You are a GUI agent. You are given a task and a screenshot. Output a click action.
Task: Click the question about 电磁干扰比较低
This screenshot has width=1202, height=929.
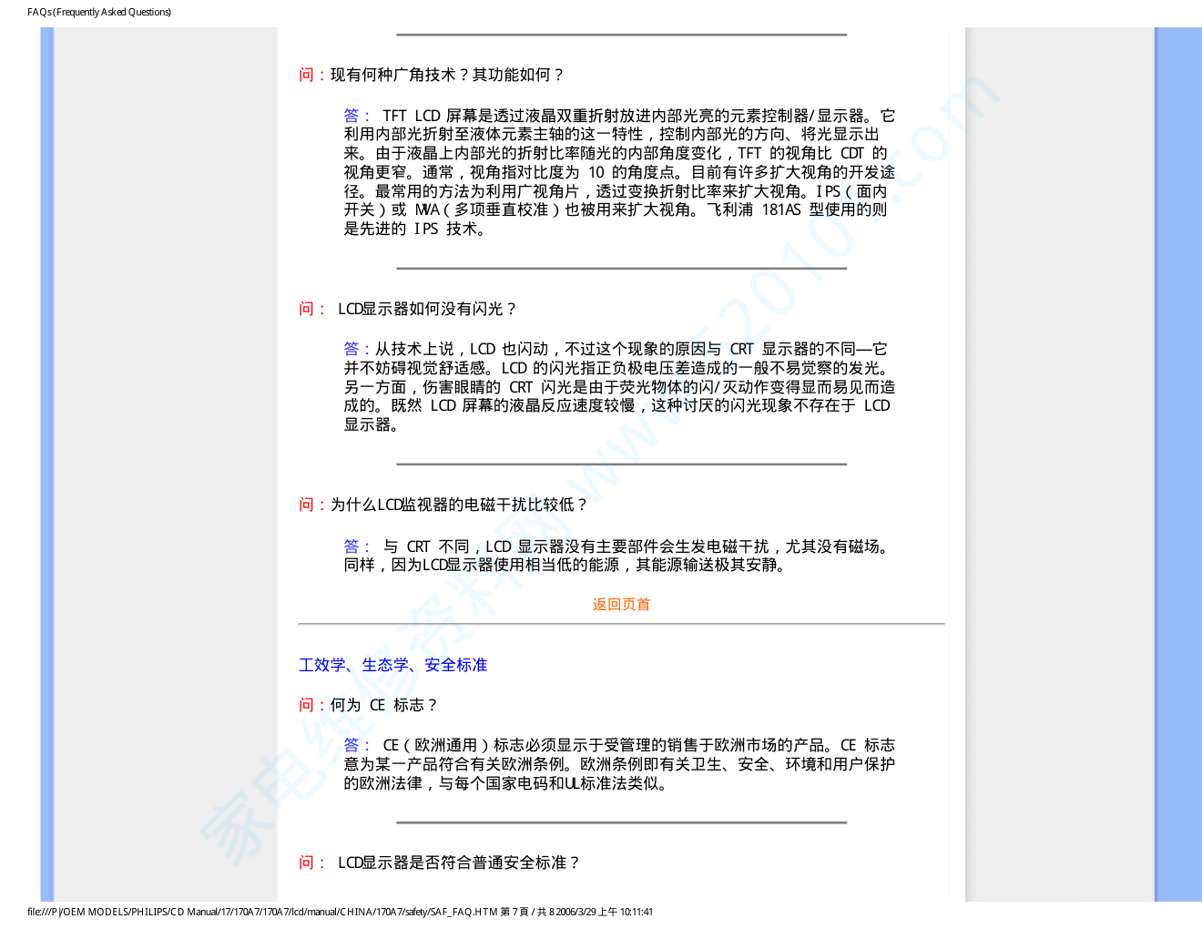[458, 505]
